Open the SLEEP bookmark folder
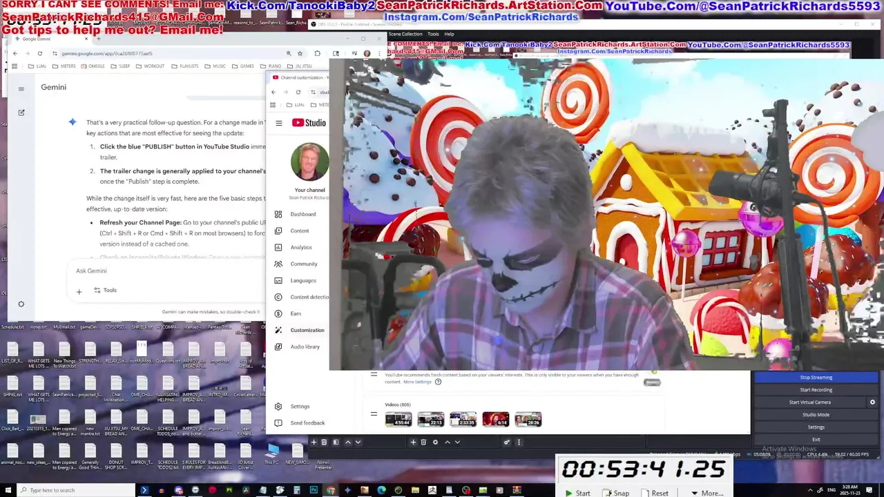 tap(119, 66)
